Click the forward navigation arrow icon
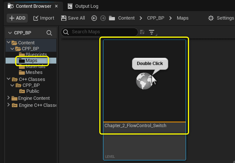Viewport: 235px width, 163px height. point(103,18)
